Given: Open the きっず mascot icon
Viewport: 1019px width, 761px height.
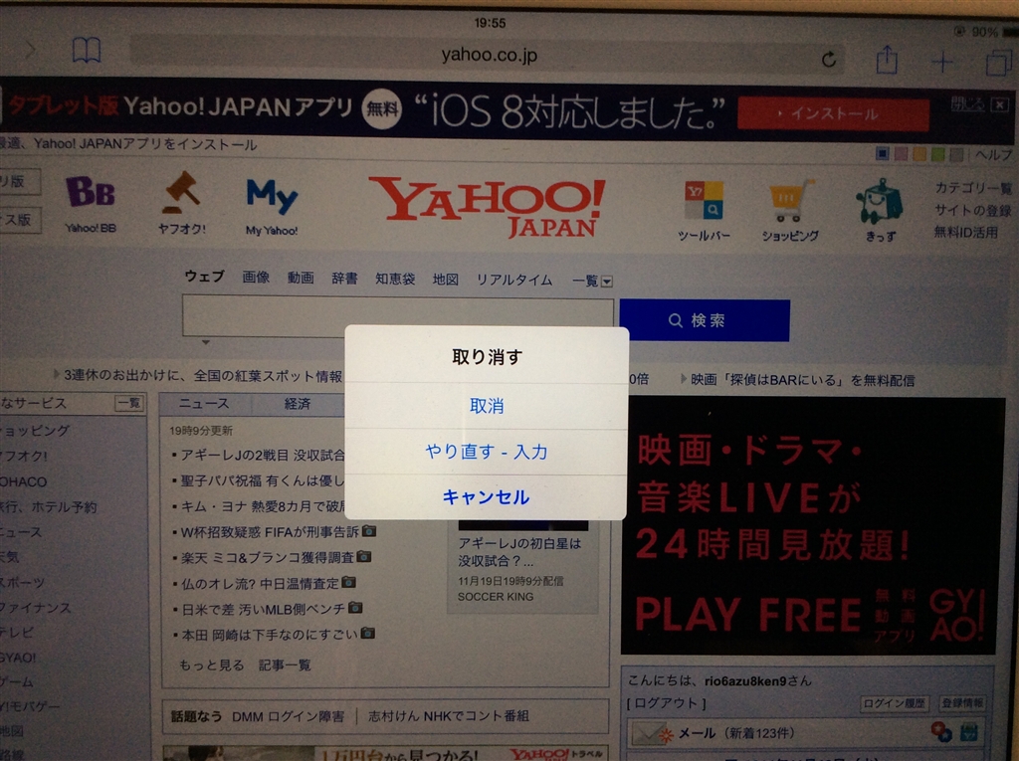Looking at the screenshot, I should pos(880,211).
